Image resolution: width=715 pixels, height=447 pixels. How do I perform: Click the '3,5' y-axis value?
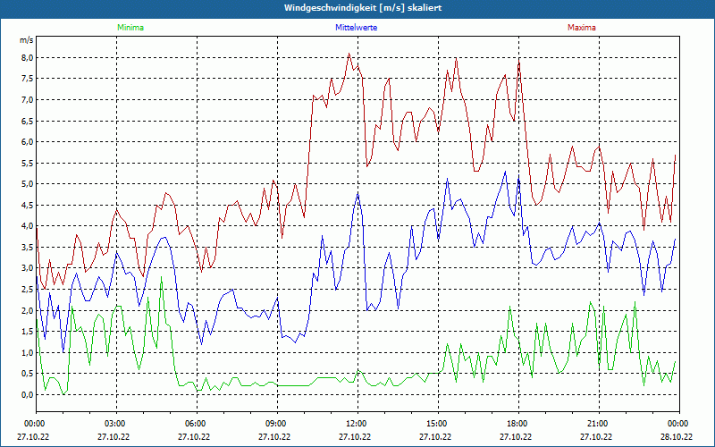(x=27, y=248)
